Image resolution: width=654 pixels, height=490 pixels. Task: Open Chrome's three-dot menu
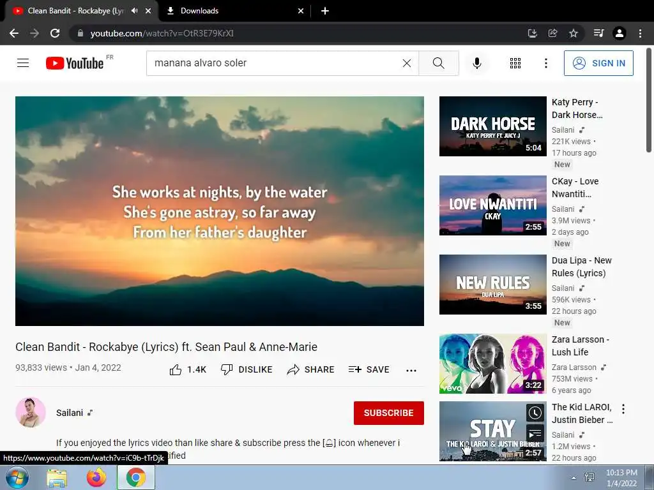pyautogui.click(x=640, y=33)
